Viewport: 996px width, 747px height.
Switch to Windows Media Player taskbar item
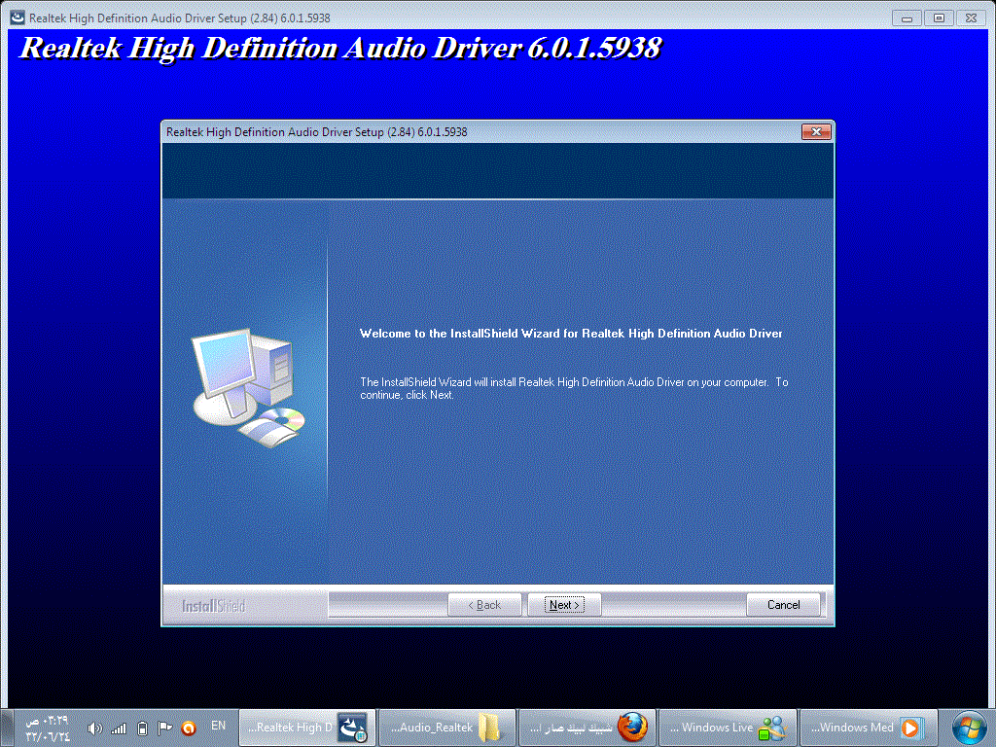point(868,728)
